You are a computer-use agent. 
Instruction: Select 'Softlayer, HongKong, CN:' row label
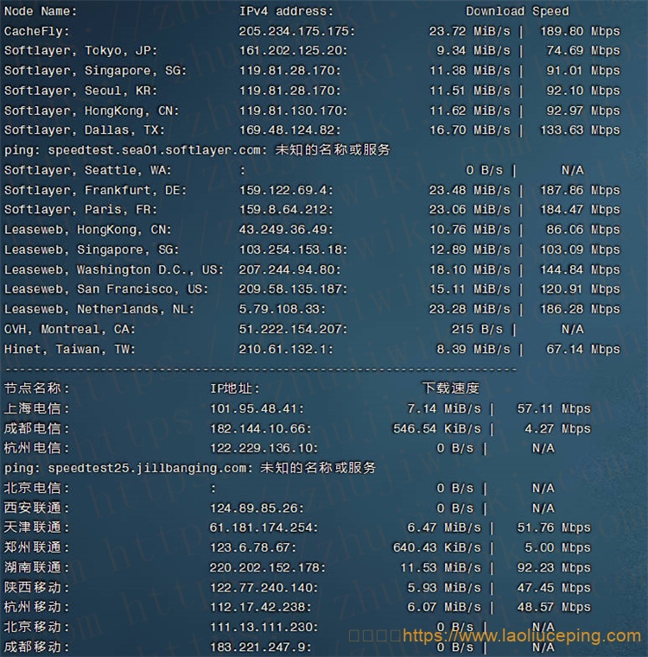tap(92, 111)
